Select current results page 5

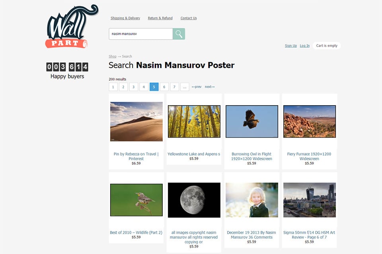(154, 87)
